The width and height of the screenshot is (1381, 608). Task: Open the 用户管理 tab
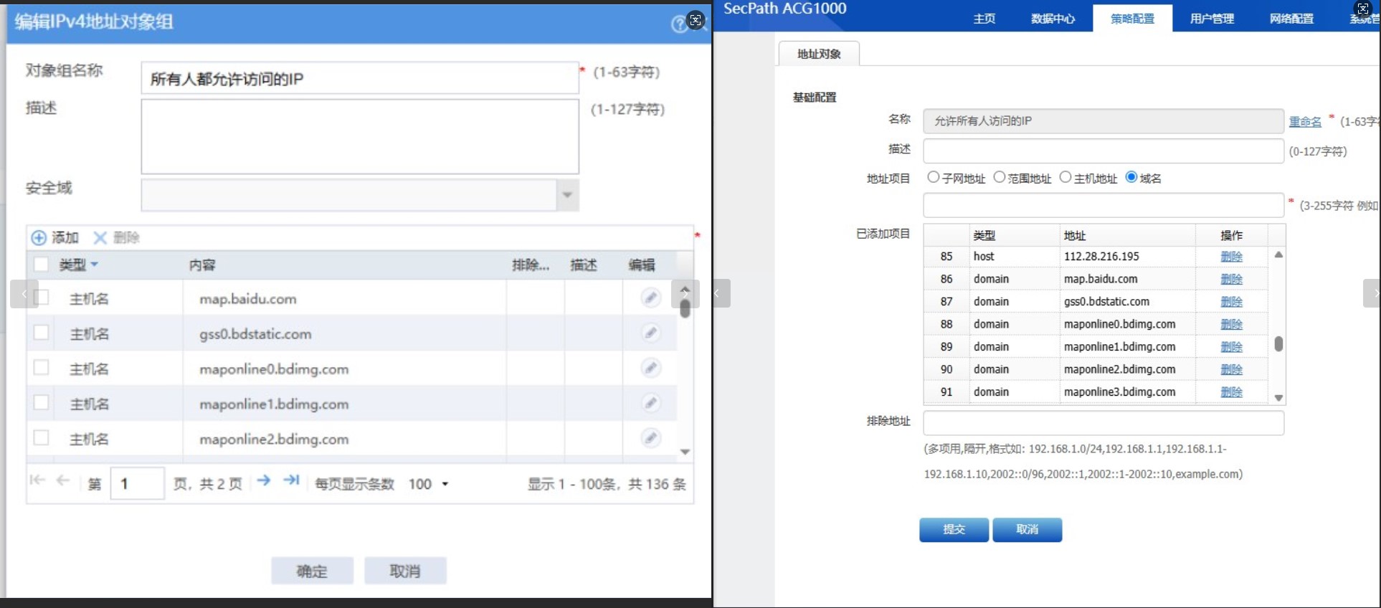point(1212,19)
